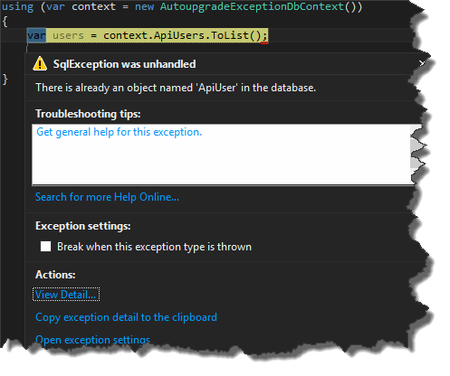Image resolution: width=450 pixels, height=376 pixels.
Task: Click AutoupgradeExceptionDbContext class name
Action: (252, 6)
